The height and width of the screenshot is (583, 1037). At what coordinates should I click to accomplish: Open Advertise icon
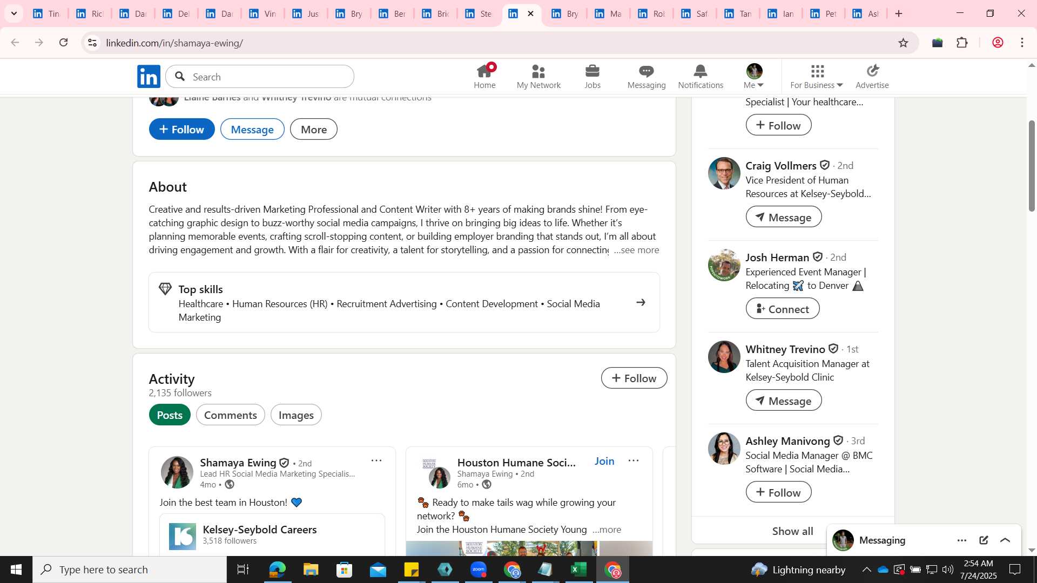[x=872, y=71]
